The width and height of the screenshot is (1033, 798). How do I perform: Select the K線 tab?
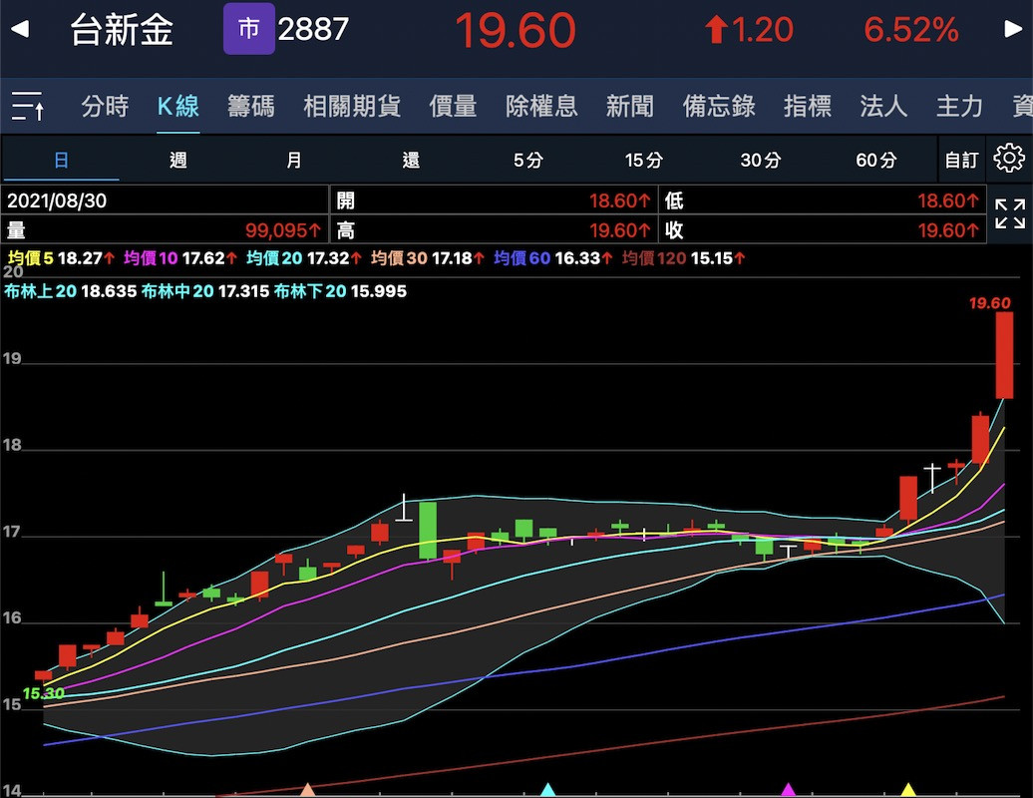point(178,106)
